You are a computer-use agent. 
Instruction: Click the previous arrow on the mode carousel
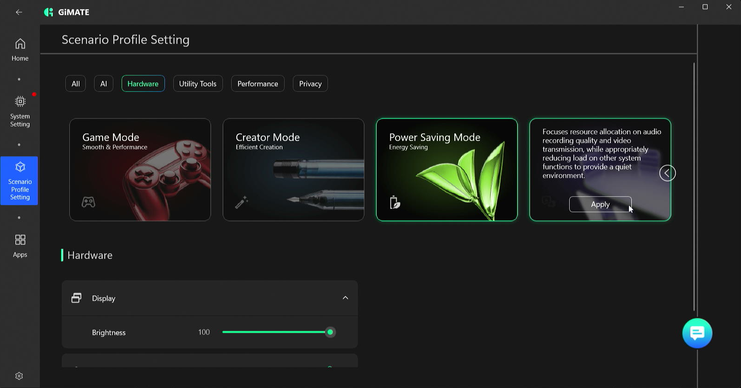pyautogui.click(x=667, y=173)
